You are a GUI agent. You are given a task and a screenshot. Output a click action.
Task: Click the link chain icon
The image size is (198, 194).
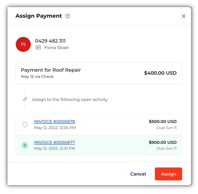point(25,99)
